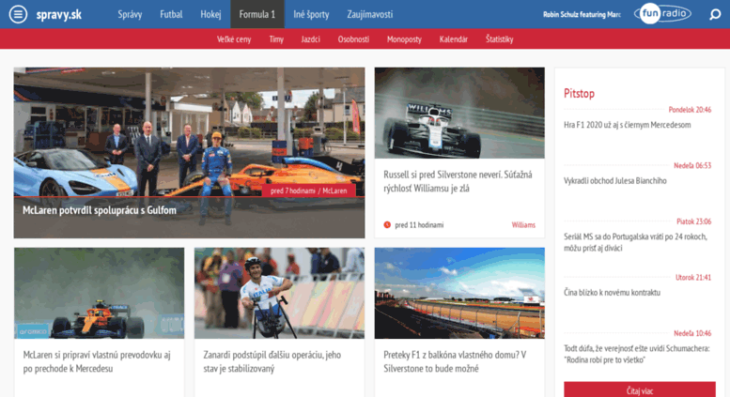Open Zanardi handbike photo thumbnail
730x397 pixels.
pos(279,293)
